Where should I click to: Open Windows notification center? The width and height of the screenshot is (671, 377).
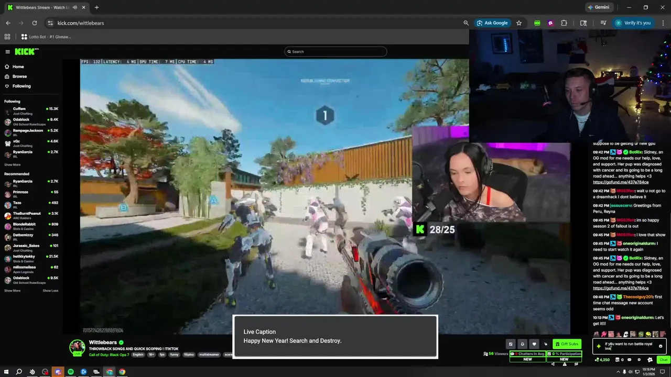click(662, 372)
